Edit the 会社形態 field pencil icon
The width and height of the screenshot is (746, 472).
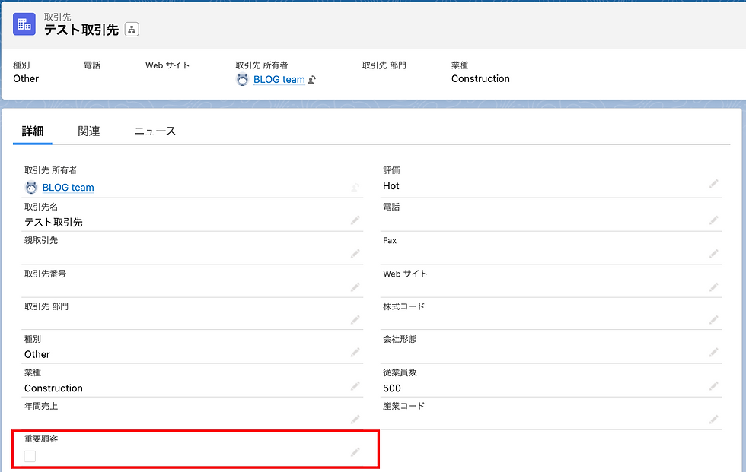[x=713, y=353]
